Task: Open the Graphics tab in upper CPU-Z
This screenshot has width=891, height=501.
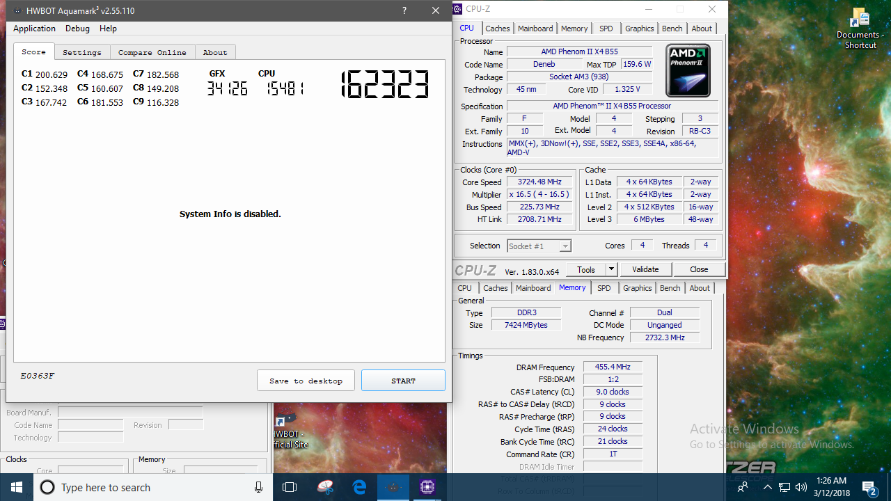Action: click(639, 29)
